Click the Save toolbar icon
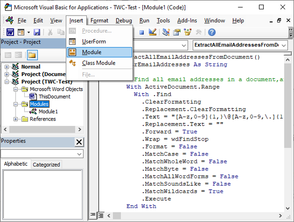 tap(37, 32)
